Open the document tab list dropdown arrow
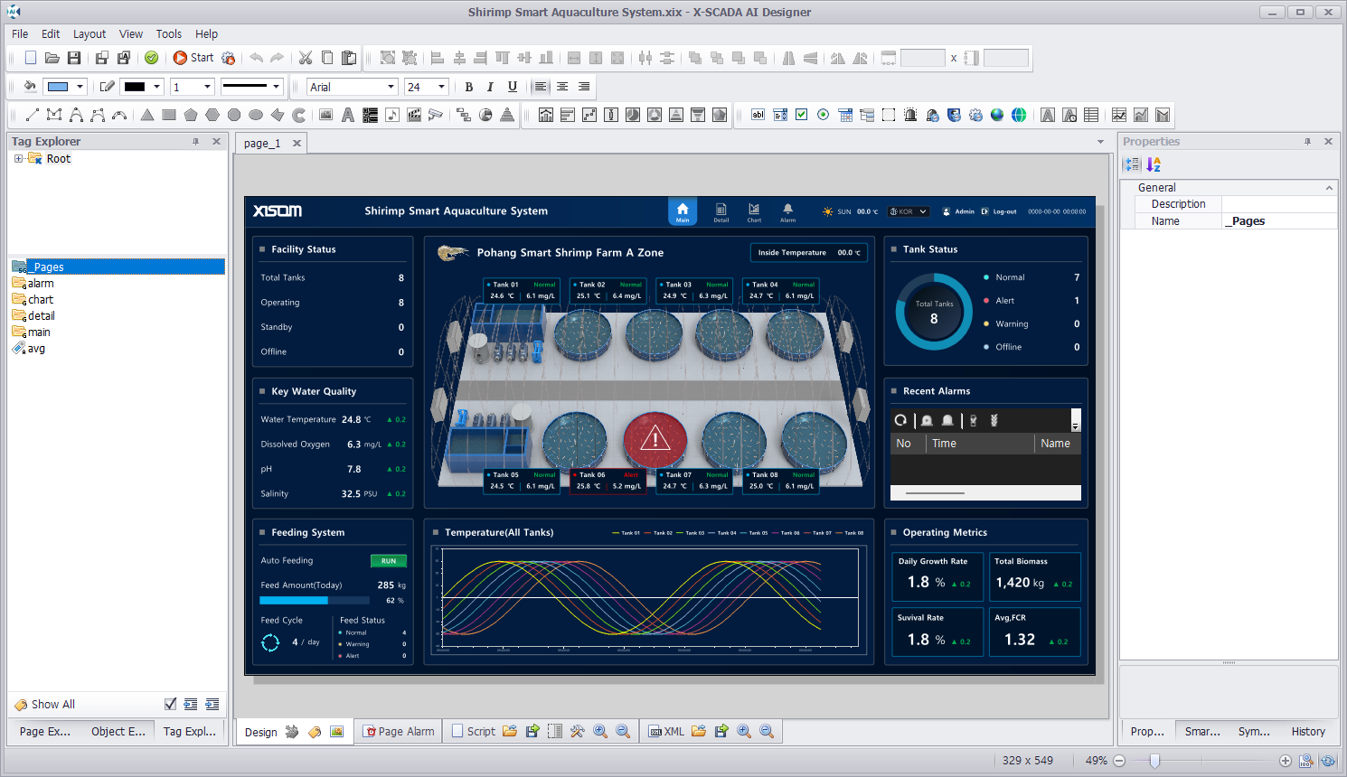 [x=1100, y=142]
